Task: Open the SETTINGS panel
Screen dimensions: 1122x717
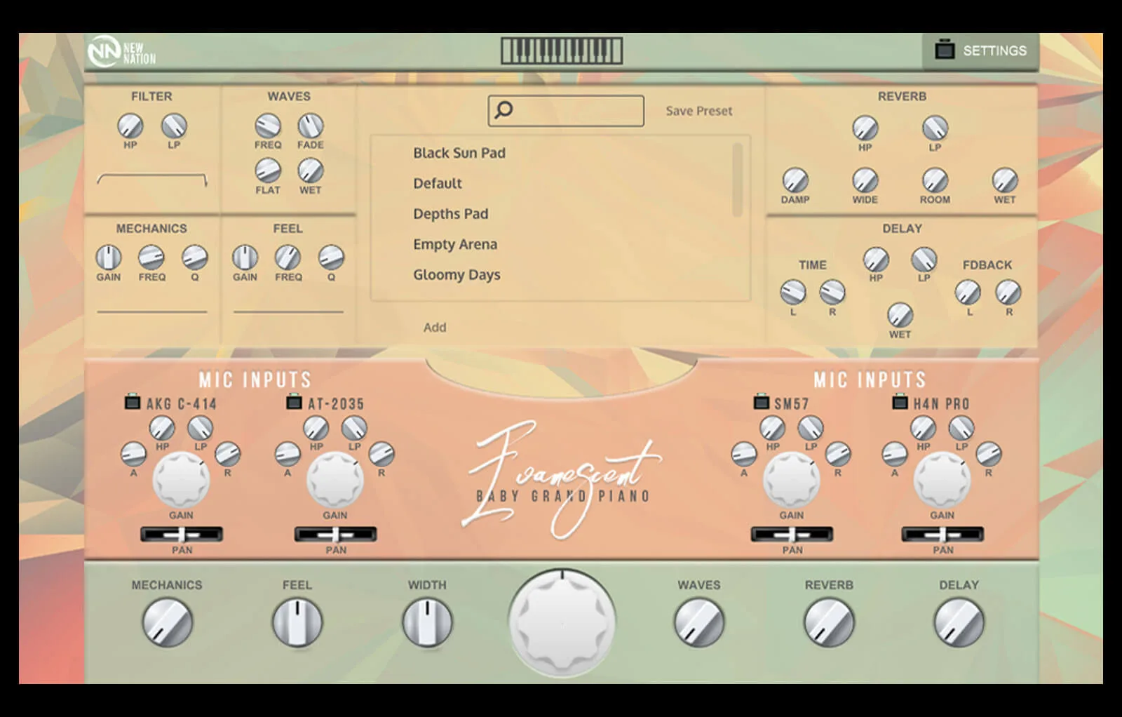Action: click(980, 51)
